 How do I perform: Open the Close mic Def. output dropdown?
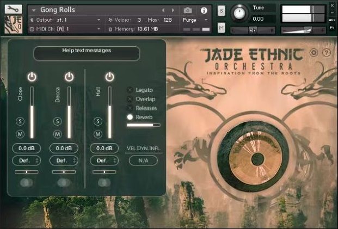tap(26, 160)
